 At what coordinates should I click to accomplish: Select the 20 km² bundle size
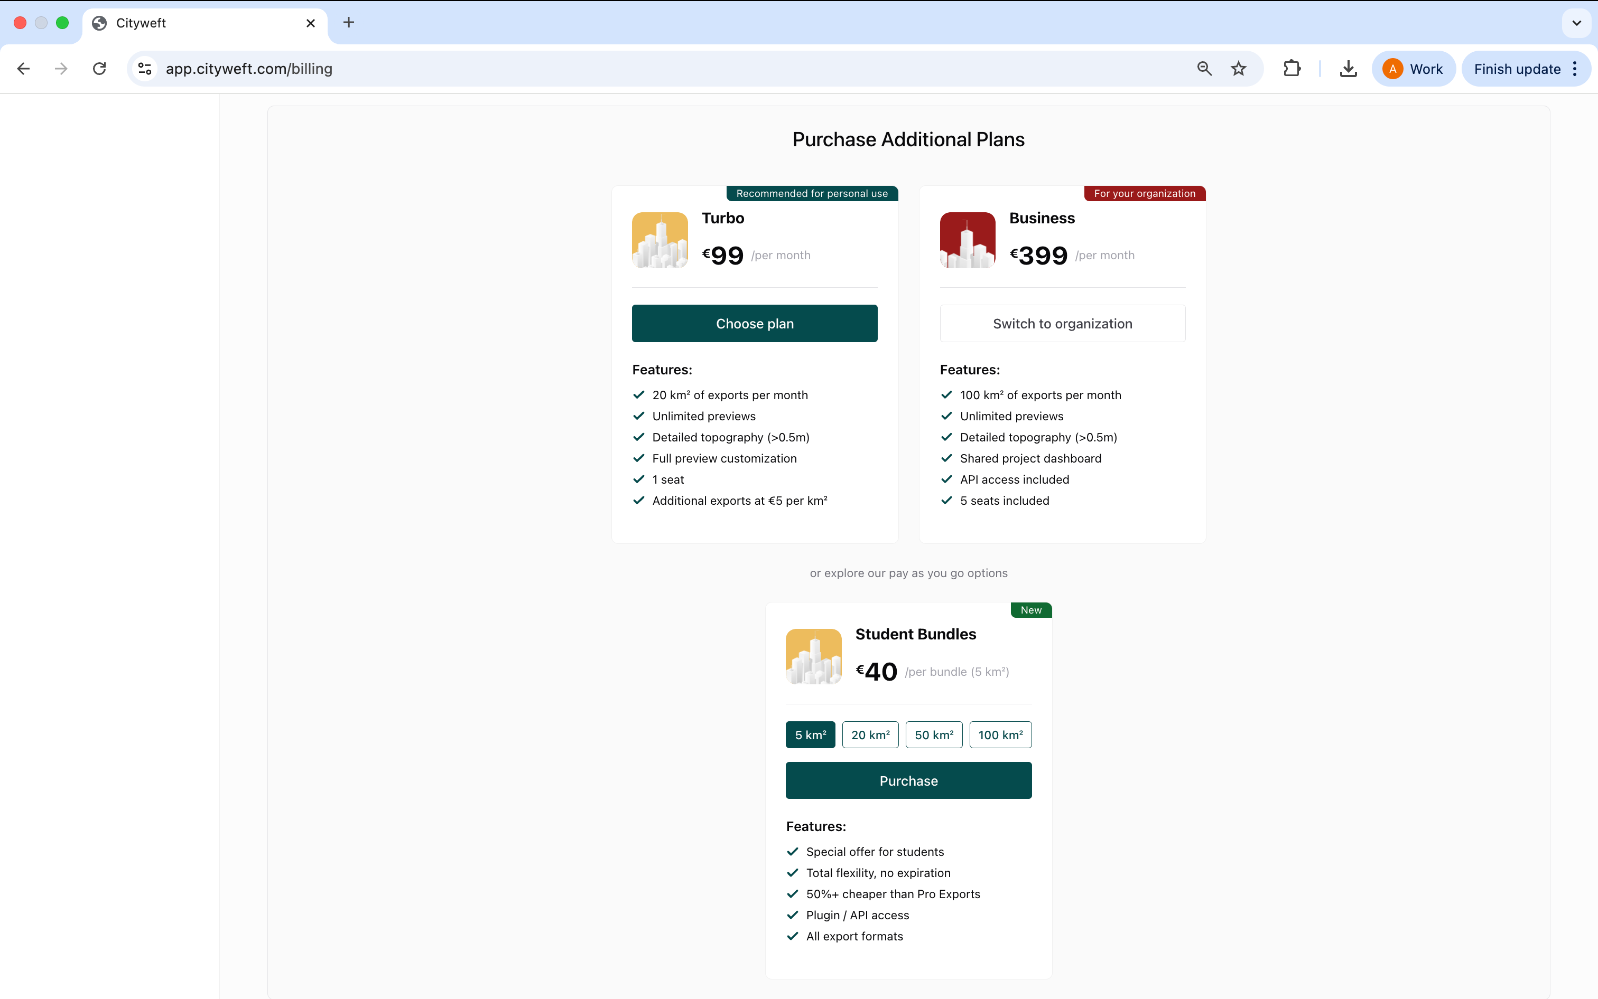[870, 734]
